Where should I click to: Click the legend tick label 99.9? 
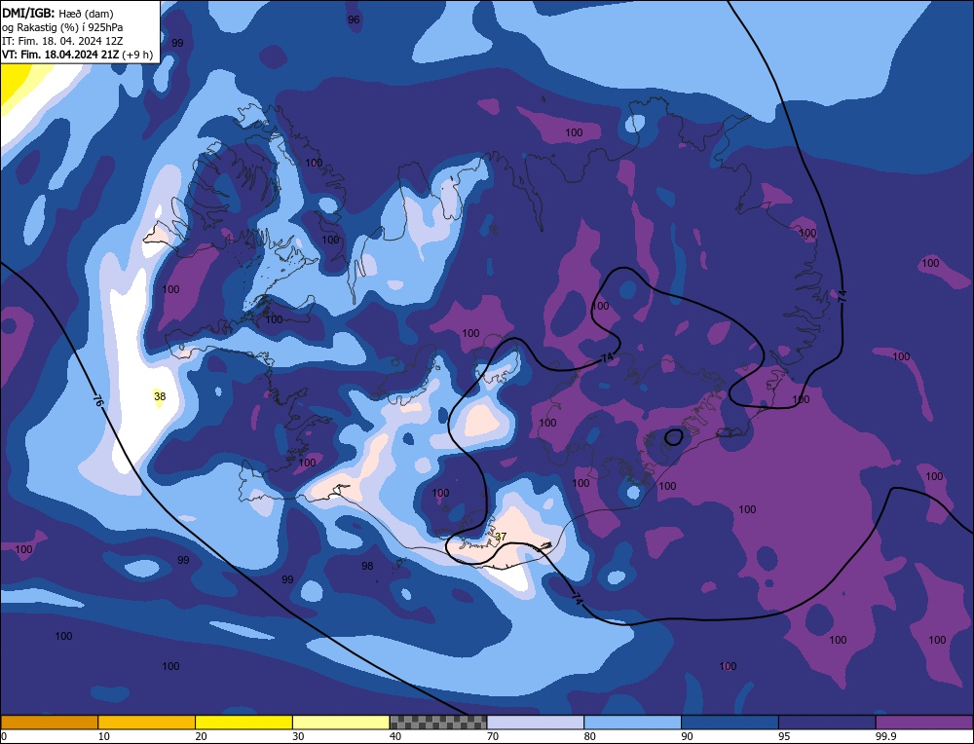[886, 736]
